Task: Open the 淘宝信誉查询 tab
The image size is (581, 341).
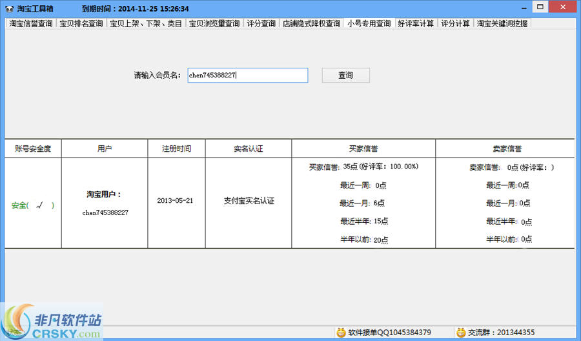Action: pyautogui.click(x=31, y=24)
